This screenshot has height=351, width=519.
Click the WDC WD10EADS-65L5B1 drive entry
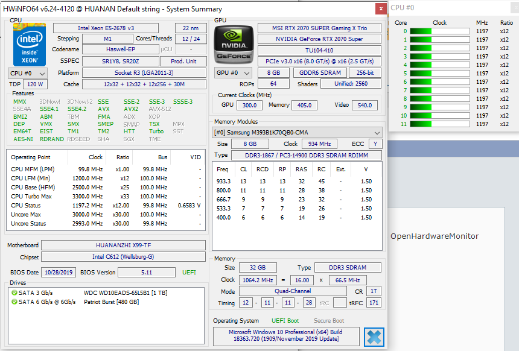pyautogui.click(x=126, y=292)
